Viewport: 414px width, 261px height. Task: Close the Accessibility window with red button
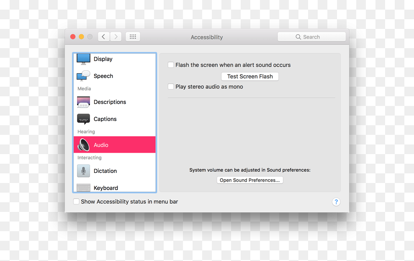tap(73, 37)
